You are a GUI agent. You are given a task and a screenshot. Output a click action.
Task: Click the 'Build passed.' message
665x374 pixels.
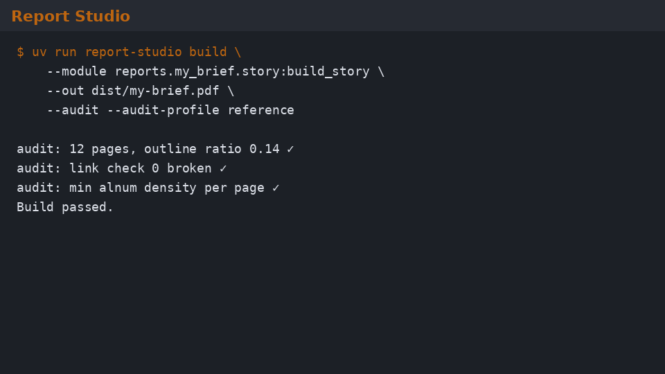[x=65, y=207]
